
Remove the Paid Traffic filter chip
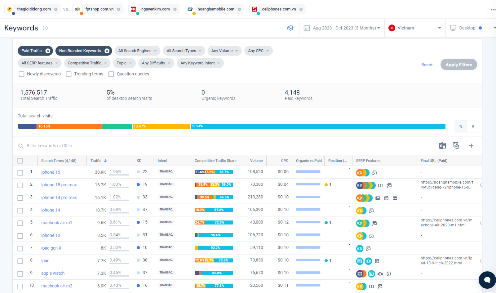point(48,51)
